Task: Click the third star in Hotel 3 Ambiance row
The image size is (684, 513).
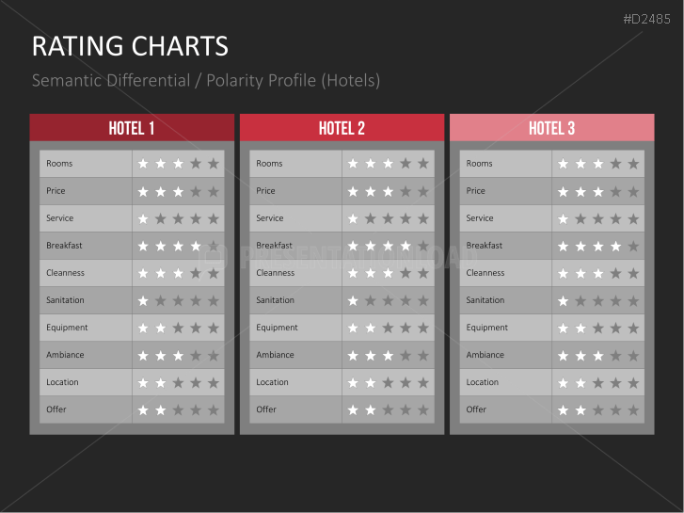Action: tap(598, 356)
